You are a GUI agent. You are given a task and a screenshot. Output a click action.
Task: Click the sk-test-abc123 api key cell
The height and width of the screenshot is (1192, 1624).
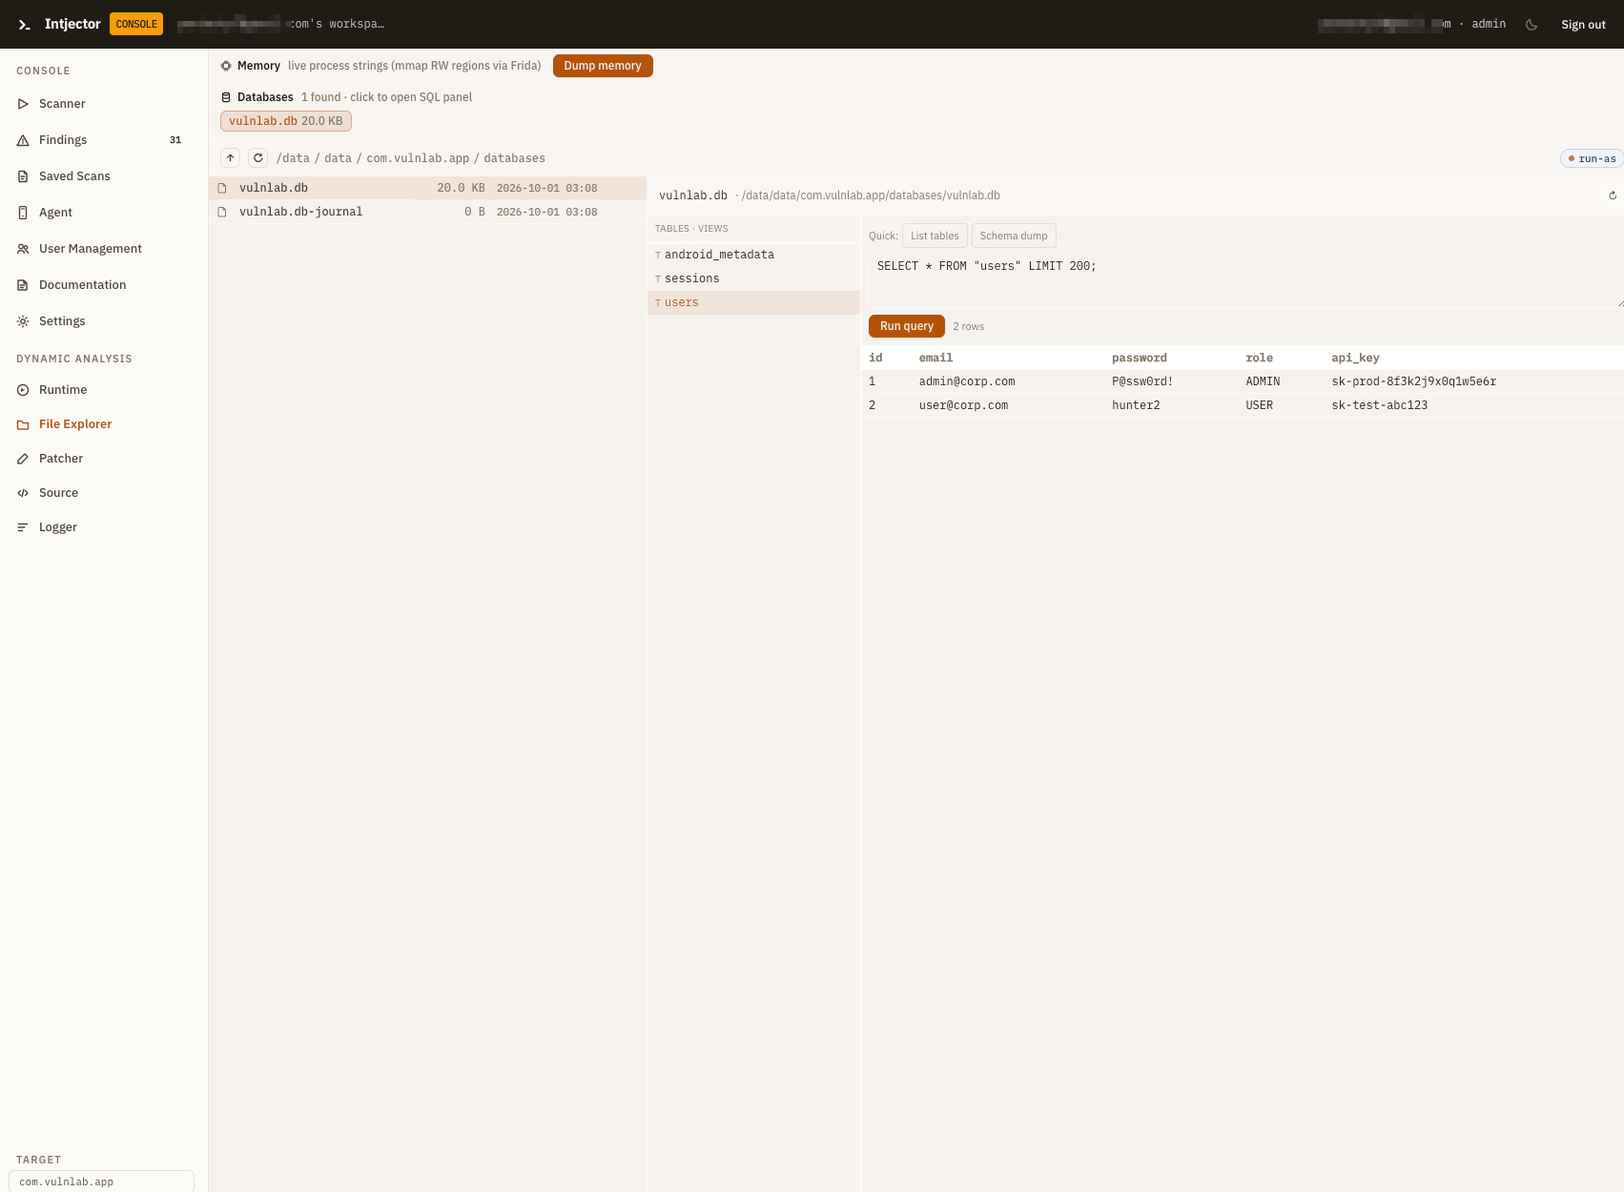coord(1380,405)
